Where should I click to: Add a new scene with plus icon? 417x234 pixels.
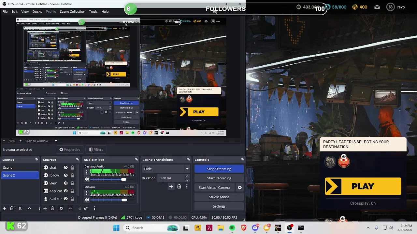tap(4, 208)
